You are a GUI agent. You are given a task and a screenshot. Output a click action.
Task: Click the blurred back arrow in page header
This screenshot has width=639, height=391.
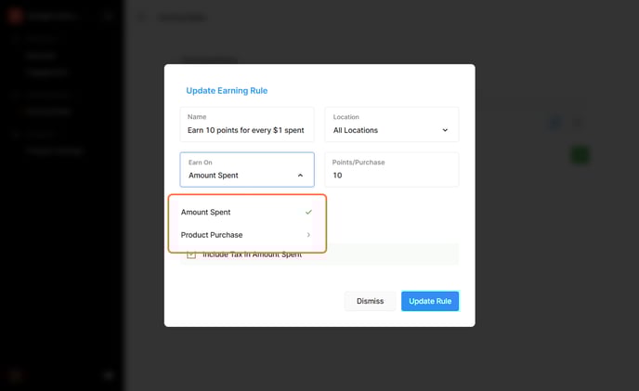142,17
